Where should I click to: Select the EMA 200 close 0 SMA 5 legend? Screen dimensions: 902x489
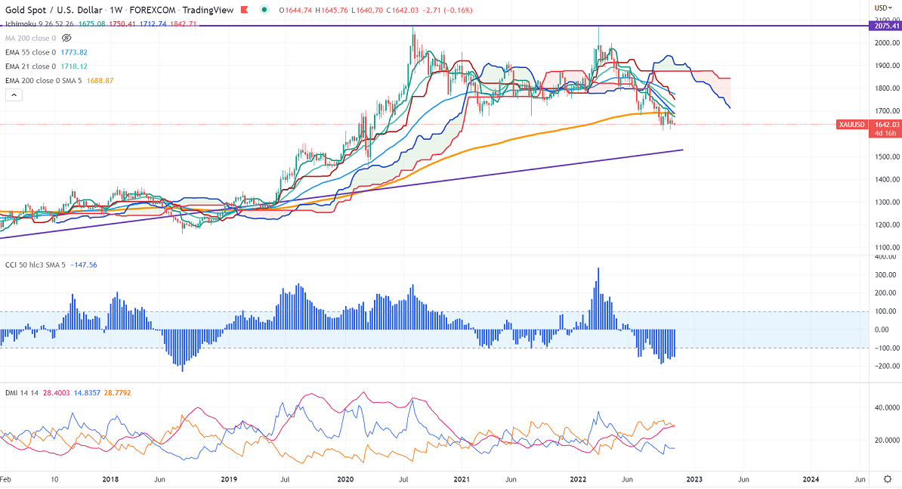click(x=43, y=81)
